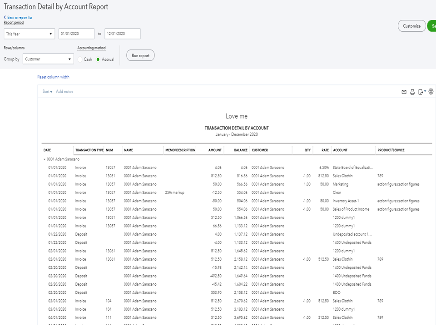Click the email report envelope icon

404,92
